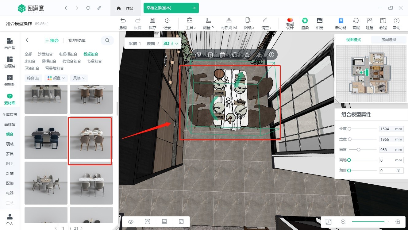Image resolution: width=408 pixels, height=230 pixels.
Task: Open the 工具 tools dropdown menu
Action: point(190,21)
